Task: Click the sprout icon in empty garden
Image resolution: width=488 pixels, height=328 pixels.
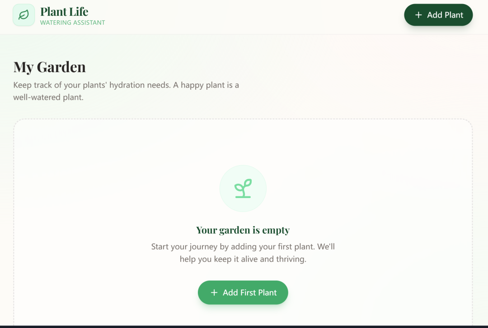Action: tap(243, 189)
